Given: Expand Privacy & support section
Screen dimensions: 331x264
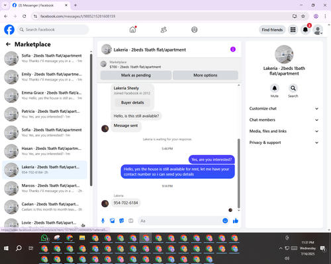Looking at the screenshot, I should [x=284, y=143].
